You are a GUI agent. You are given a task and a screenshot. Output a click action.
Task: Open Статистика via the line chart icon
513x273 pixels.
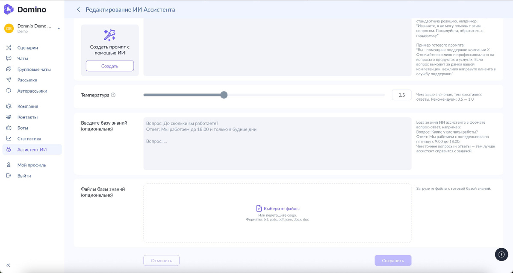coord(9,138)
